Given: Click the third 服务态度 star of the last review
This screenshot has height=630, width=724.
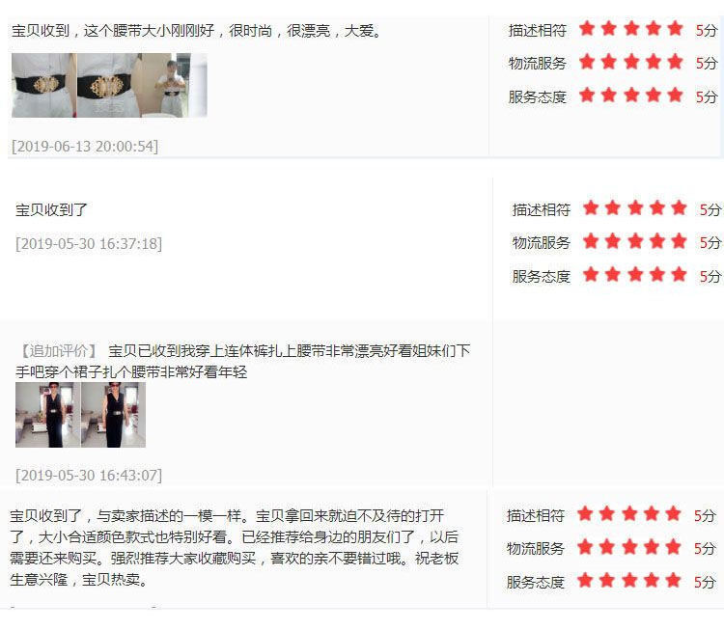Looking at the screenshot, I should click(629, 581).
